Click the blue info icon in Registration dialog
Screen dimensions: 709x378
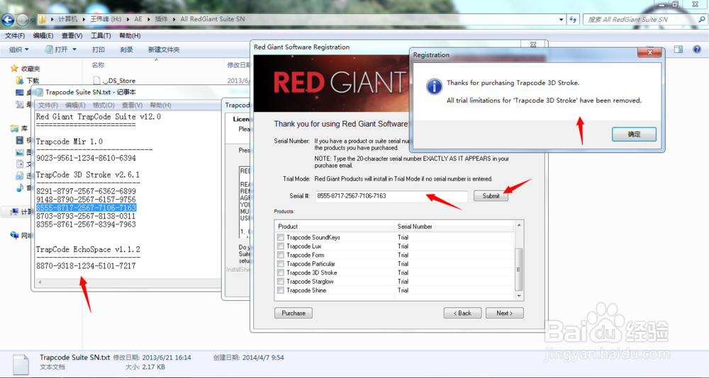click(x=434, y=86)
